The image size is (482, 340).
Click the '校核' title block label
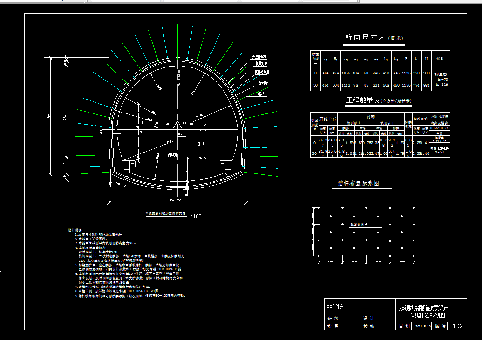point(368,326)
